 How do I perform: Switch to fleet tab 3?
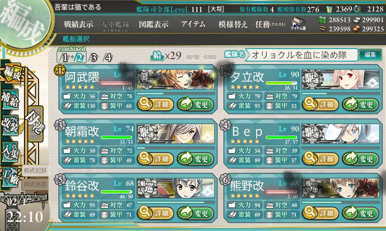(94, 58)
